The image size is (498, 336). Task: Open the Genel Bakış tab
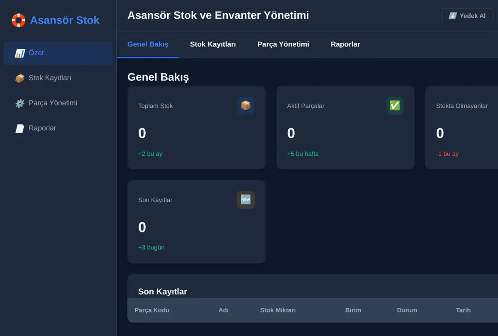(148, 44)
